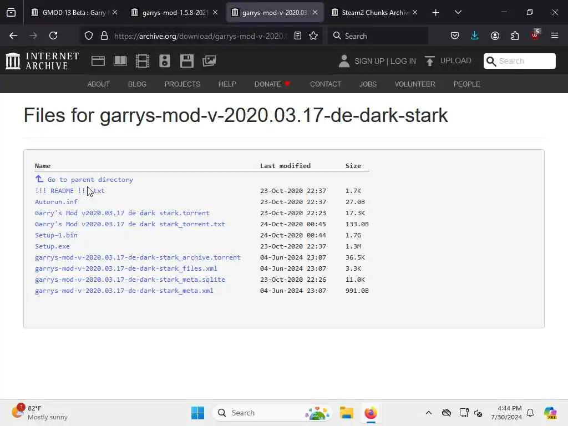Click the archive.org URL address bar
The image size is (568, 426).
point(201,35)
